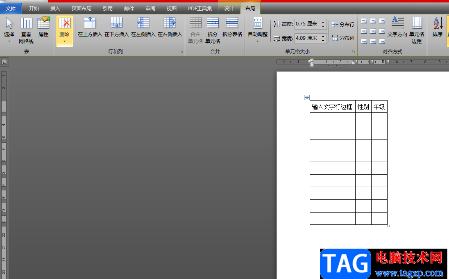Align cell text bottom right
Viewport: 449px width, 279px height.
pyautogui.click(x=382, y=41)
